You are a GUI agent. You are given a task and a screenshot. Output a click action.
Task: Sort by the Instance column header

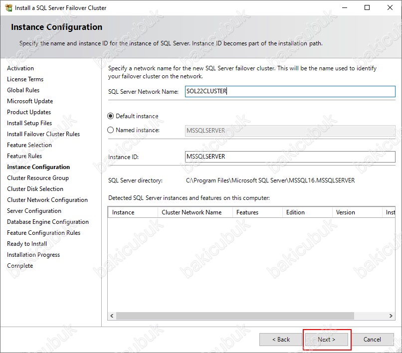[x=133, y=212]
